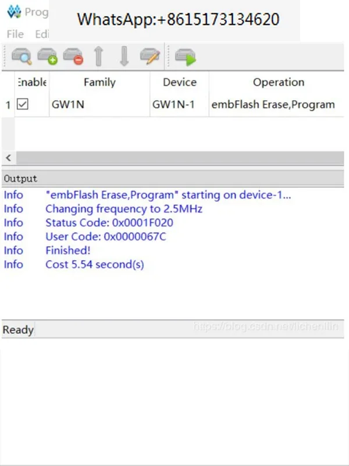
Task: Click the Output panel title bar
Action: 173,179
